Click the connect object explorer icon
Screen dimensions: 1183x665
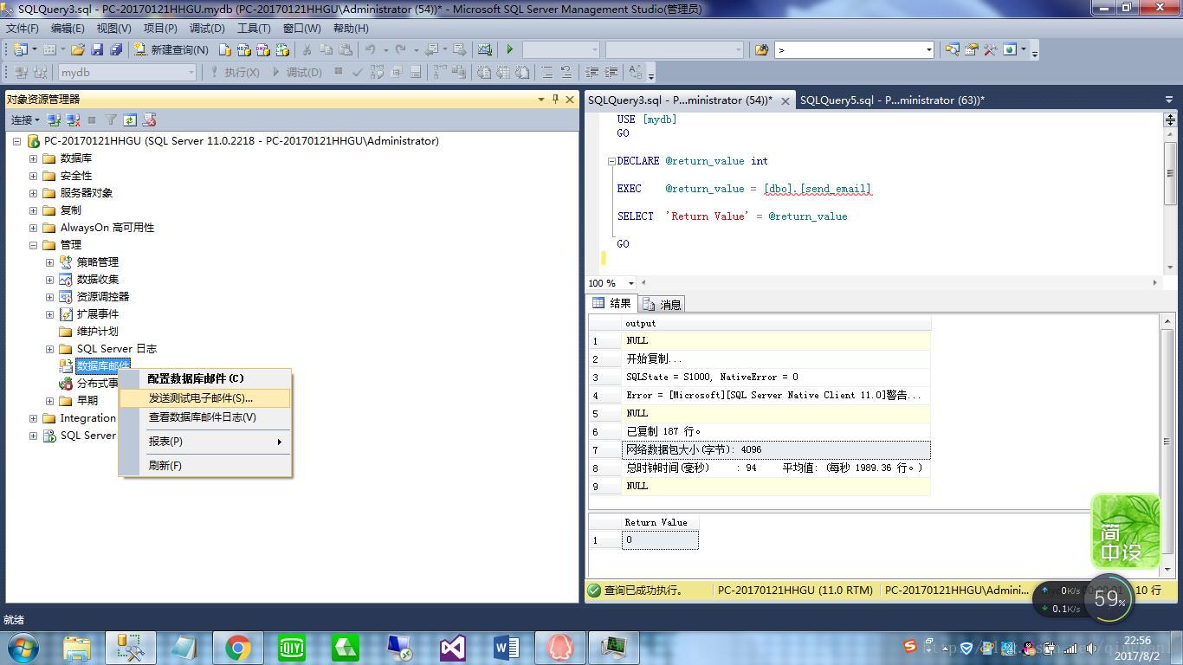pos(54,119)
